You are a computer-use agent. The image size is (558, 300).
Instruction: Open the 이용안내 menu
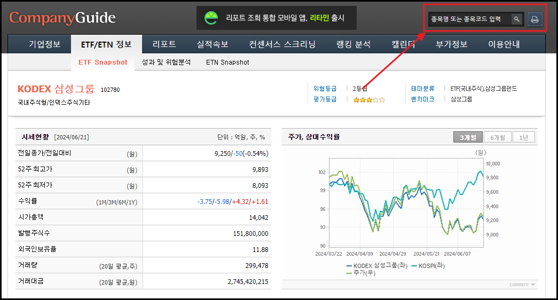click(x=504, y=44)
